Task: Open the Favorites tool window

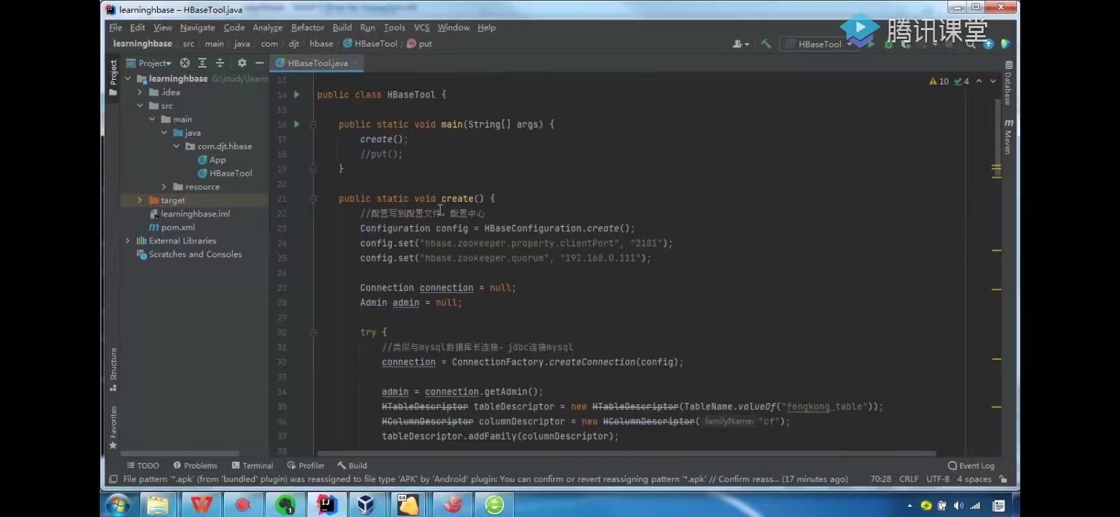Action: coord(113,427)
